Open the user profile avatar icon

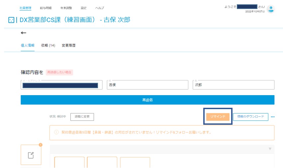point(271,9)
